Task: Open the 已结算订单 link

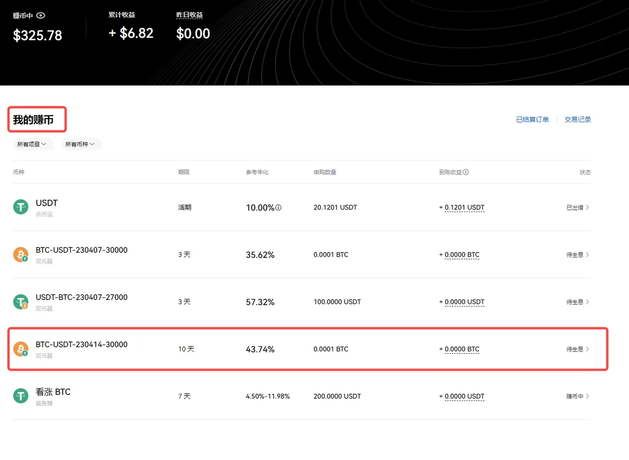Action: click(532, 120)
